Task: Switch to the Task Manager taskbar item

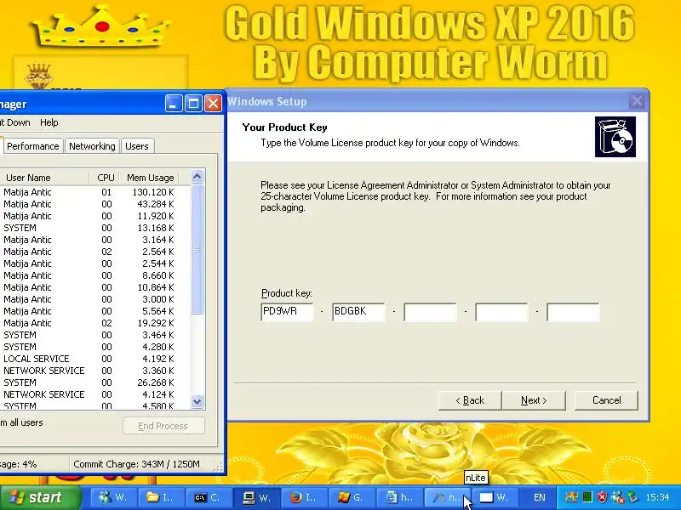Action: pos(257,497)
